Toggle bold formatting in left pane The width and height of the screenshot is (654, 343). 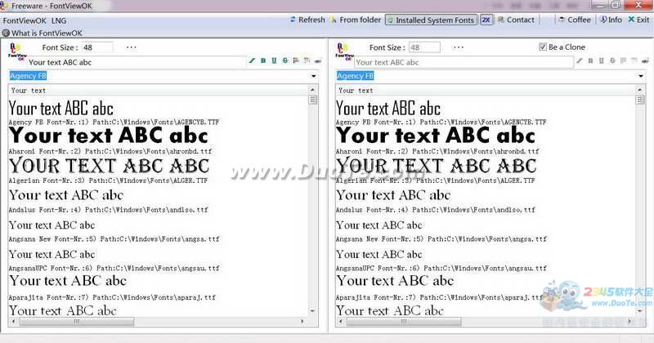(x=263, y=61)
